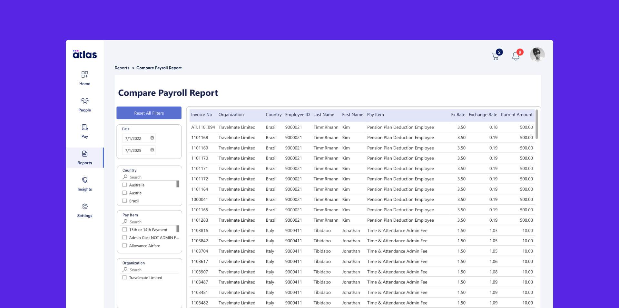Select invoice 1103482 cell
The image size is (619, 308).
click(x=200, y=303)
